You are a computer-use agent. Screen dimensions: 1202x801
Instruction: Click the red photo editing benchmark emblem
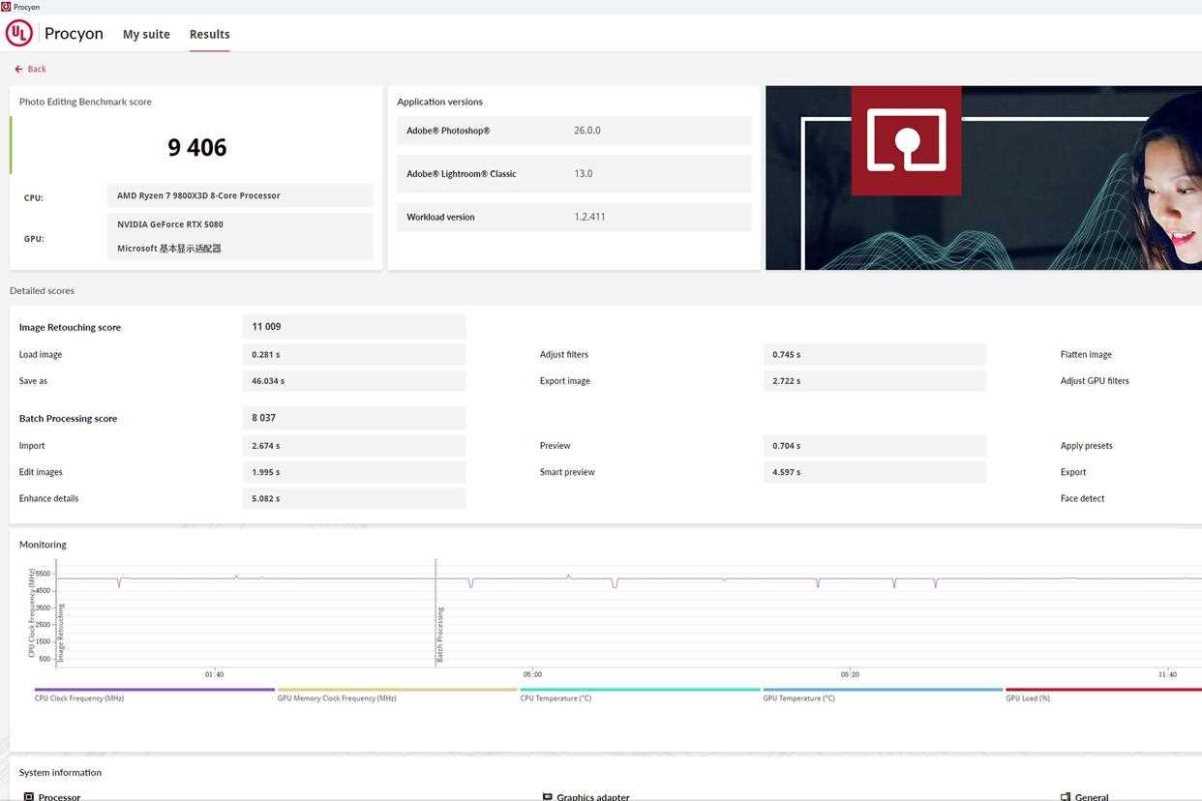coord(906,141)
